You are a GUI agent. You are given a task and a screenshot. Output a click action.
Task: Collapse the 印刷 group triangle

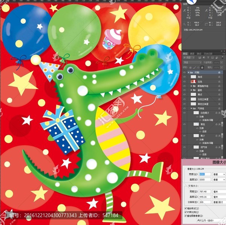point(188,72)
